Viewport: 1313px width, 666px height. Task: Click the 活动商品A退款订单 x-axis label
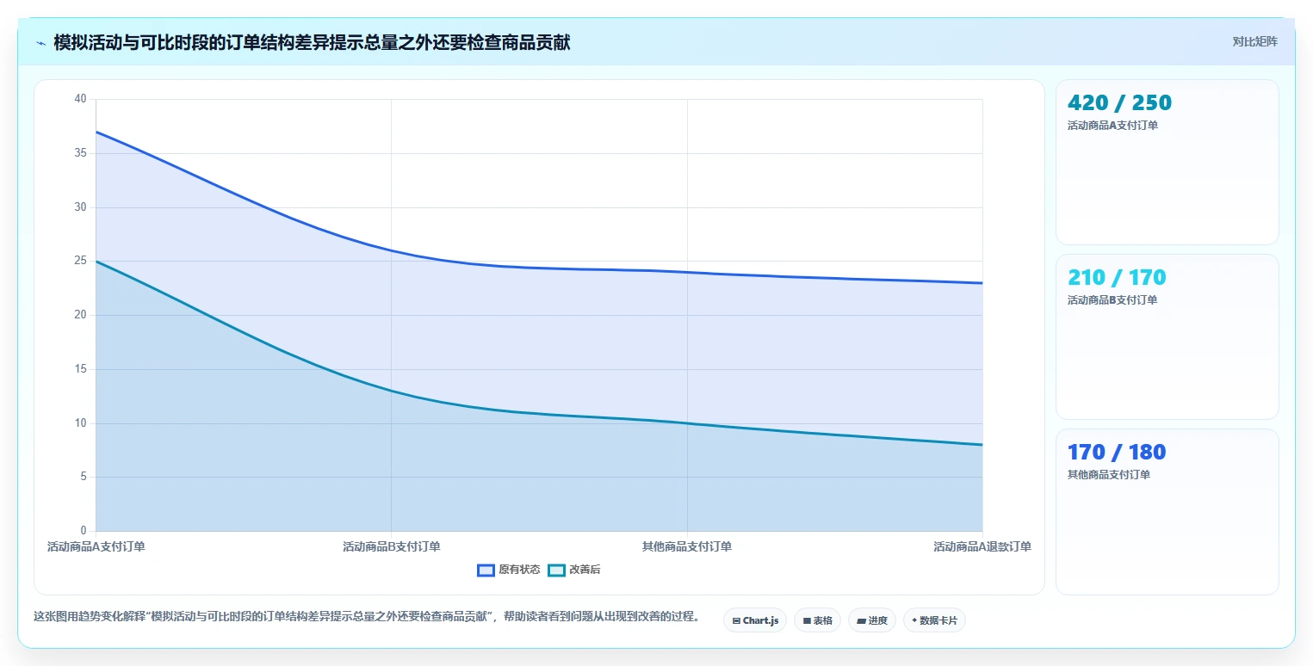982,546
